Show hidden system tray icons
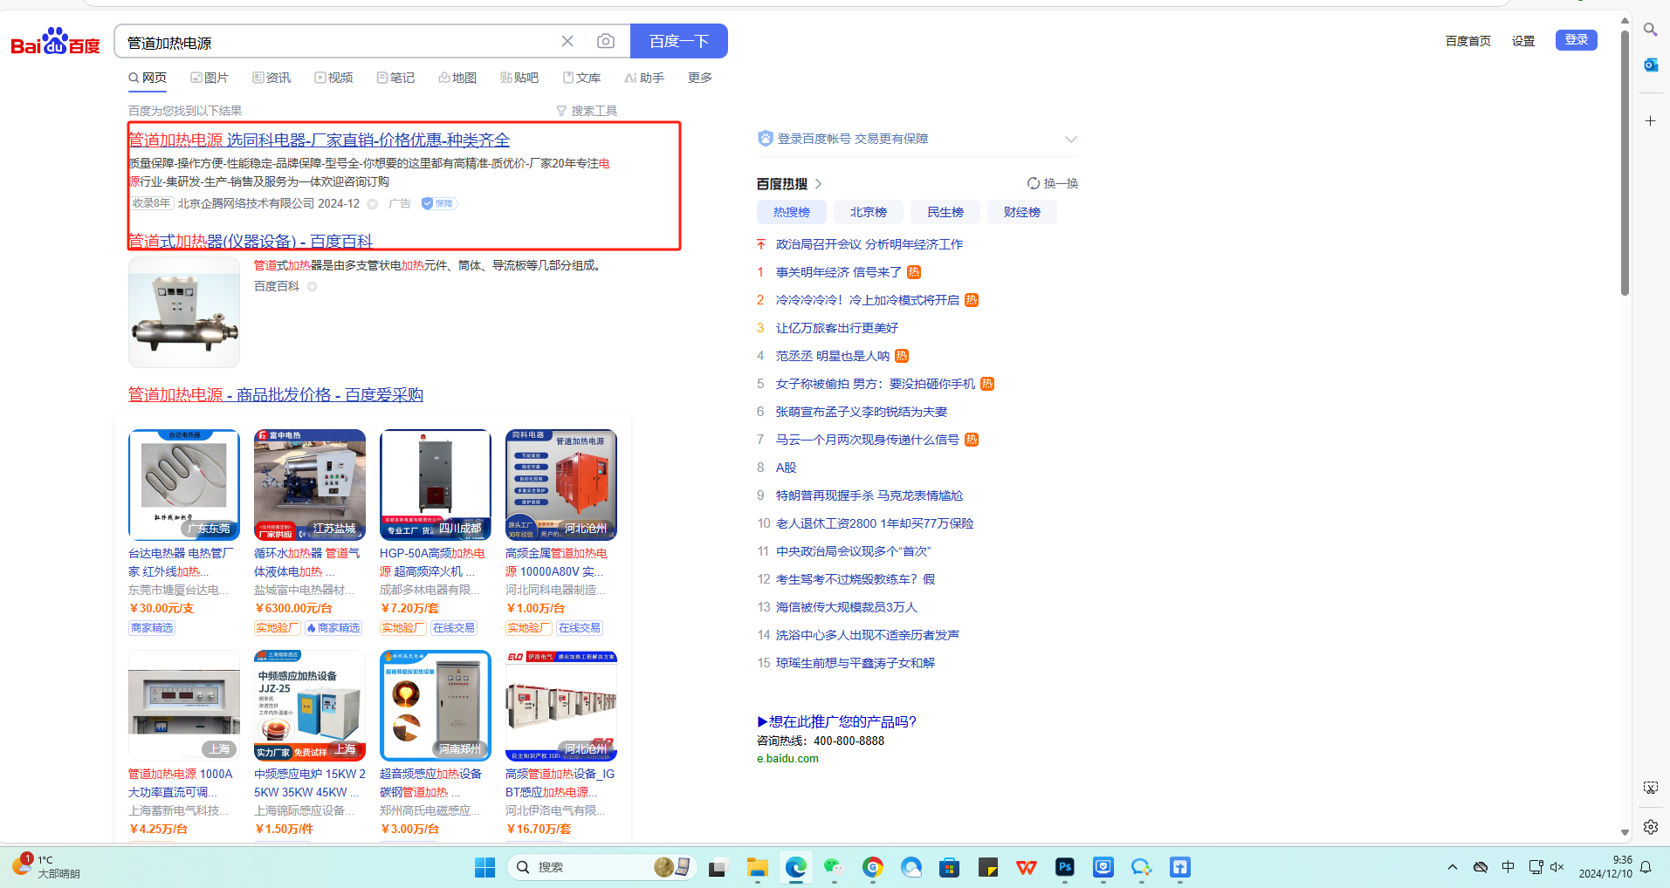Viewport: 1670px width, 888px height. pos(1452,867)
